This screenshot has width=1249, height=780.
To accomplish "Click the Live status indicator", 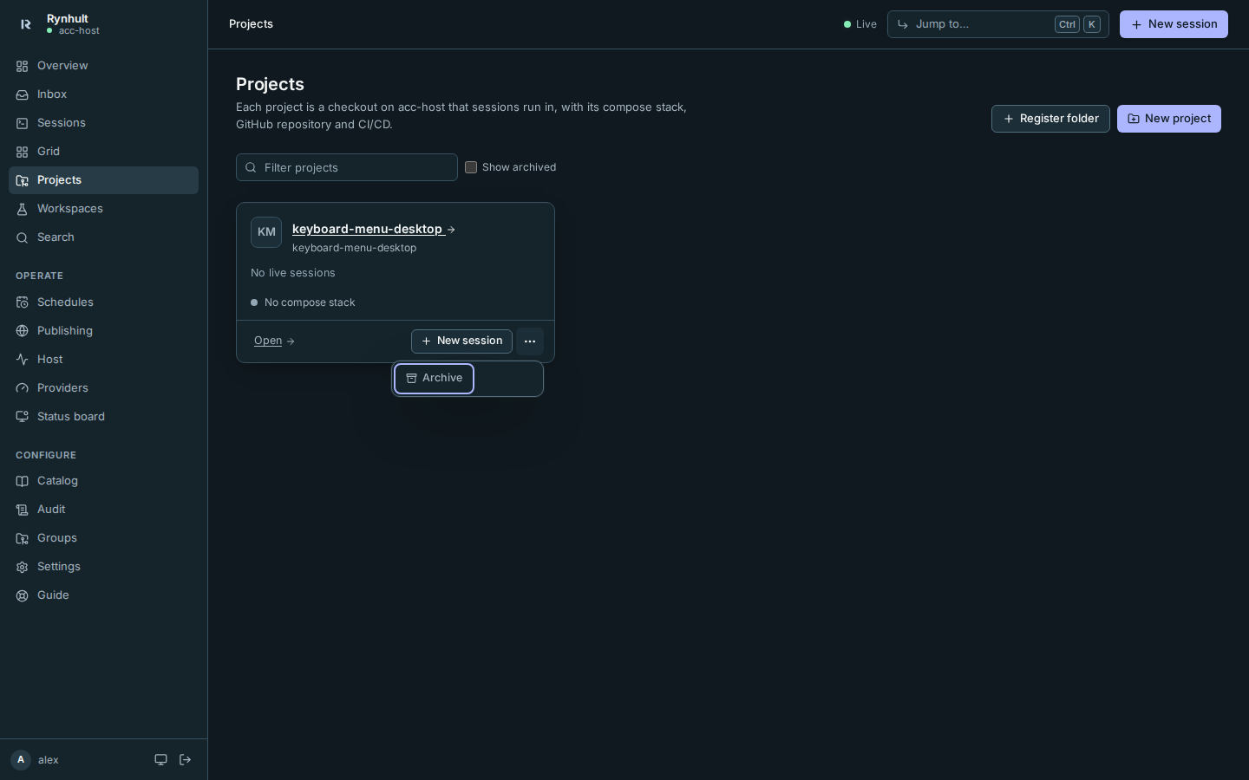I will tap(860, 24).
